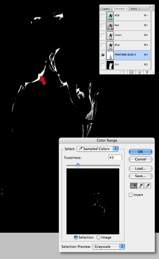Enable the Invert checkbox

(131, 195)
